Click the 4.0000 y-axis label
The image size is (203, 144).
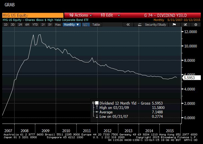pos(189,89)
